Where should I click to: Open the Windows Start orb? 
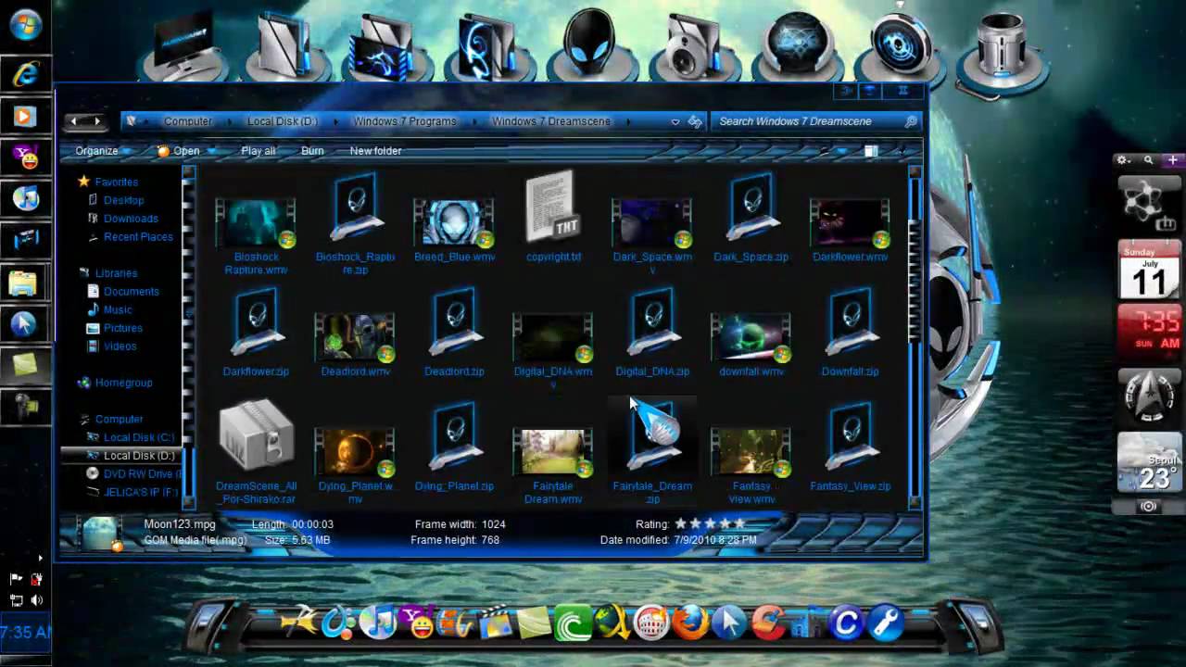pos(24,24)
